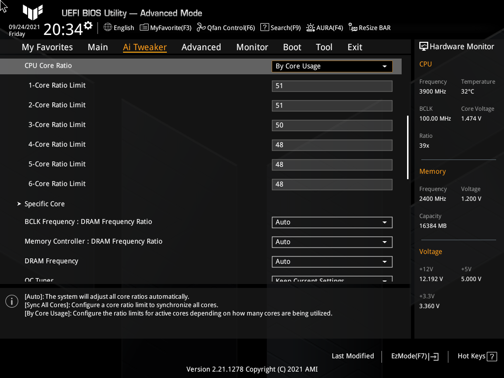Open the time settings gear icon

(x=88, y=26)
